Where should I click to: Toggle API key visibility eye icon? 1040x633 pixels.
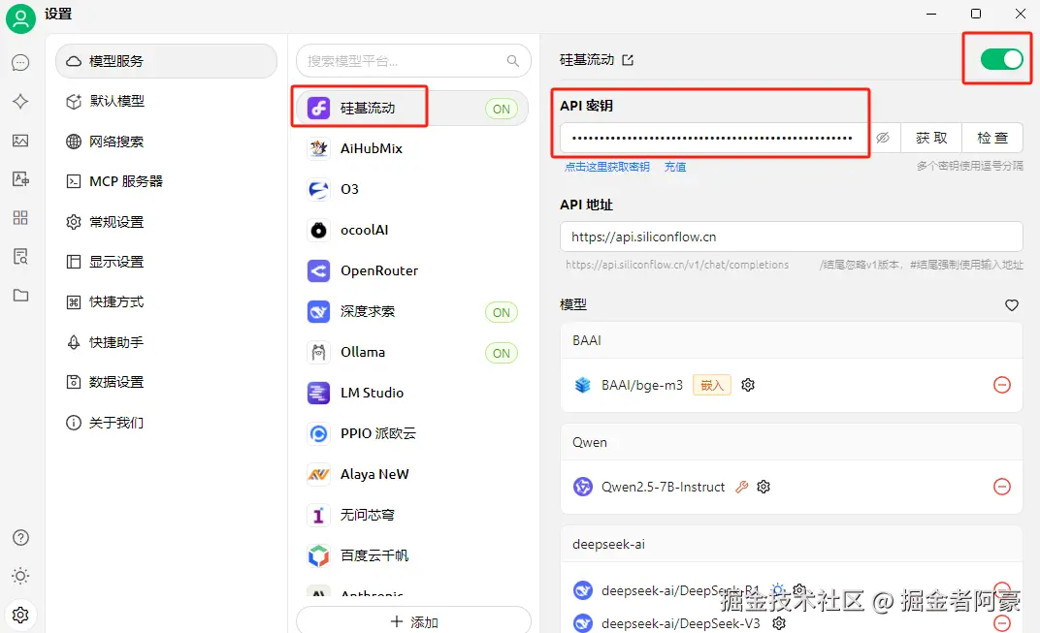[x=882, y=138]
